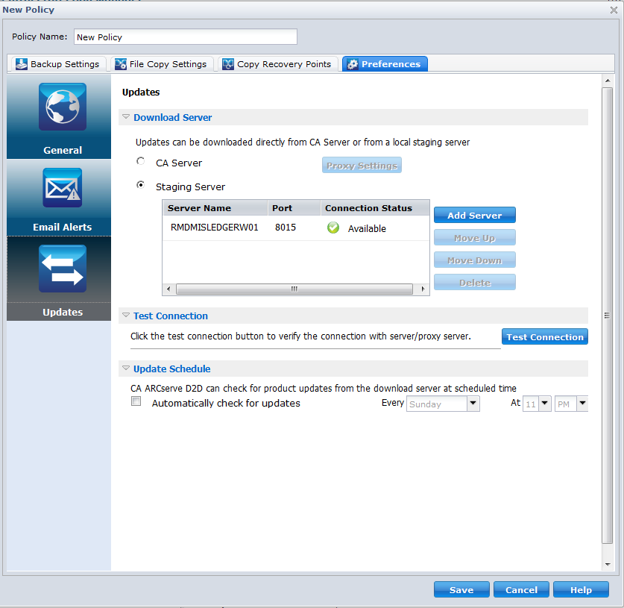This screenshot has width=624, height=608.
Task: Save the new policy
Action: 461,589
